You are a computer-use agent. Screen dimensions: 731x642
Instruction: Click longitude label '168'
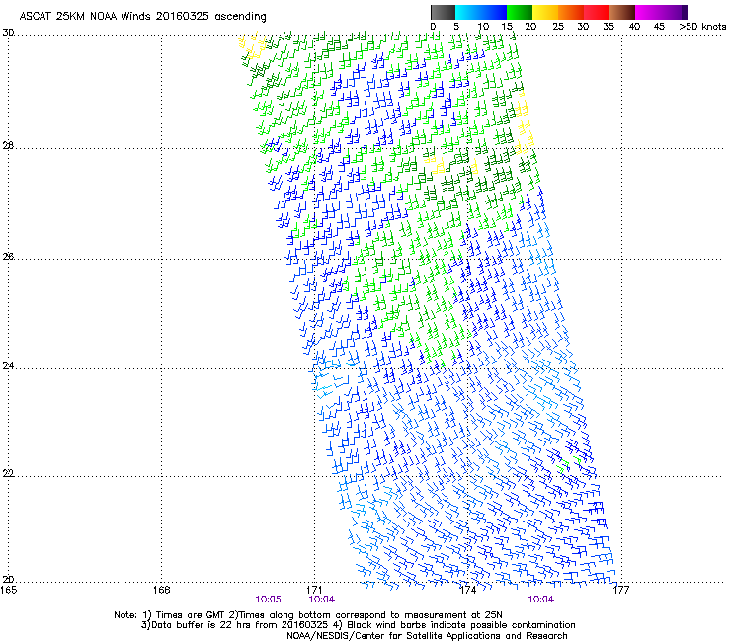coord(161,590)
